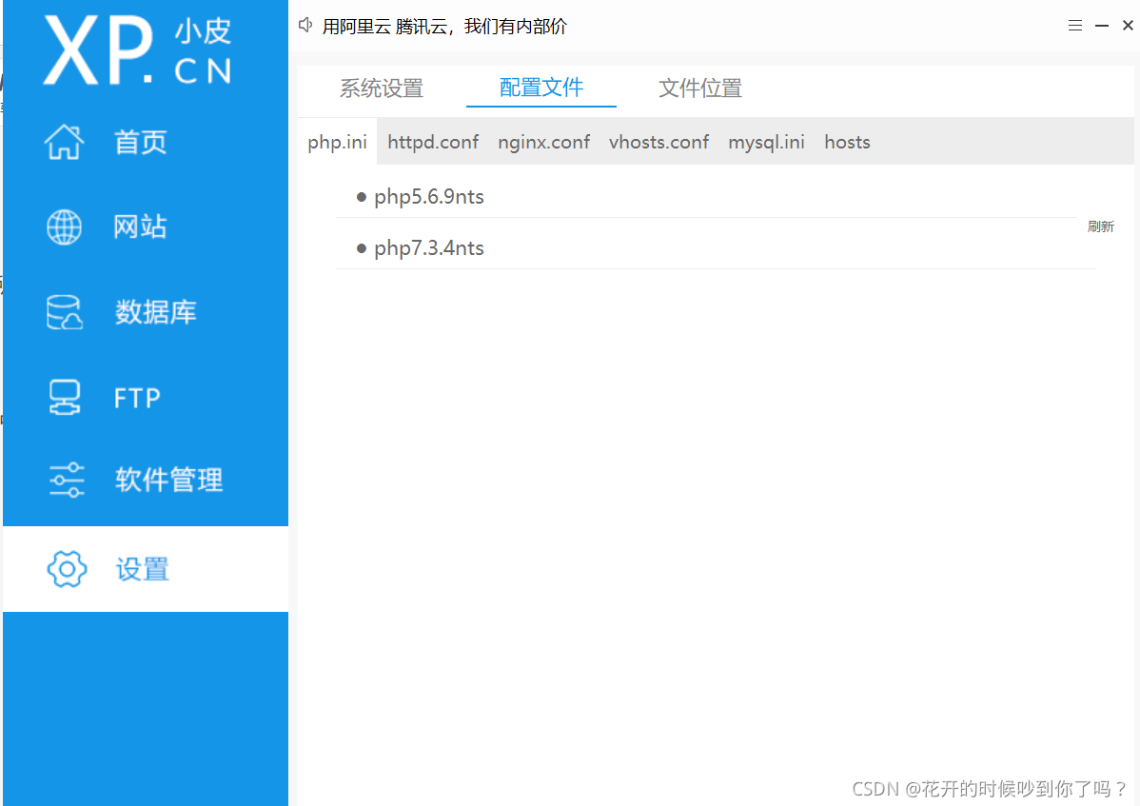Switch to the 文件位置 tab
Viewport: 1140px width, 806px height.
coord(700,88)
